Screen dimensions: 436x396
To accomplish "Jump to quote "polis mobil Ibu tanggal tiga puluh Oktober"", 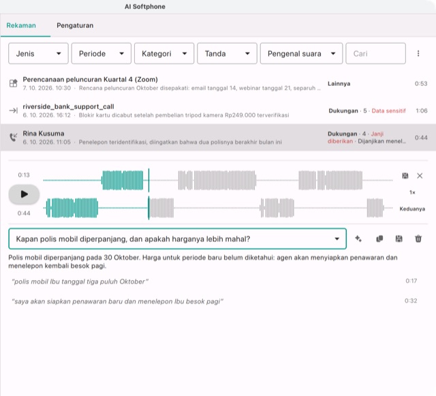I will pyautogui.click(x=80, y=281).
